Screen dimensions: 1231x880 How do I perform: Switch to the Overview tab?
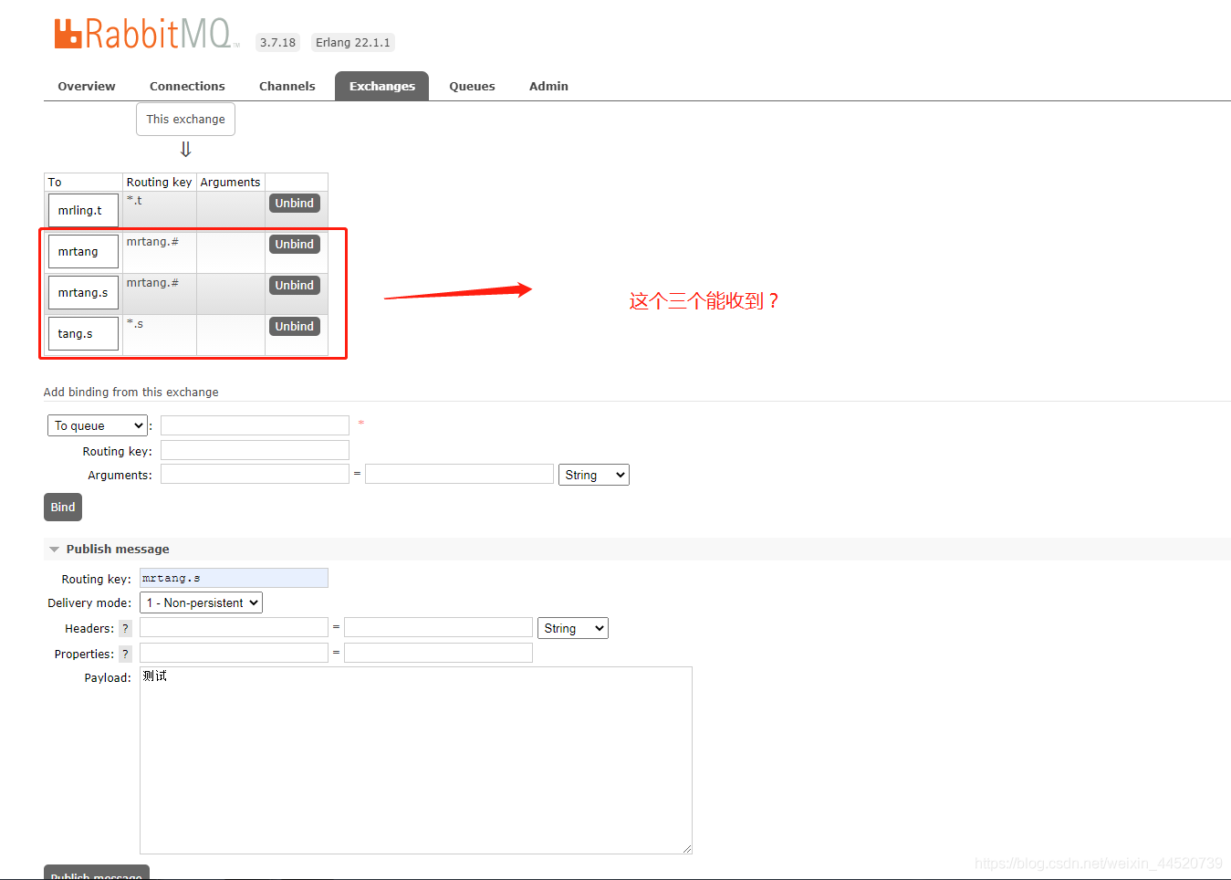(87, 86)
